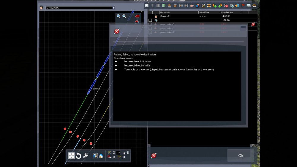Click the Ok button in the dialog
Image resolution: width=297 pixels, height=167 pixels.
pyautogui.click(x=241, y=155)
